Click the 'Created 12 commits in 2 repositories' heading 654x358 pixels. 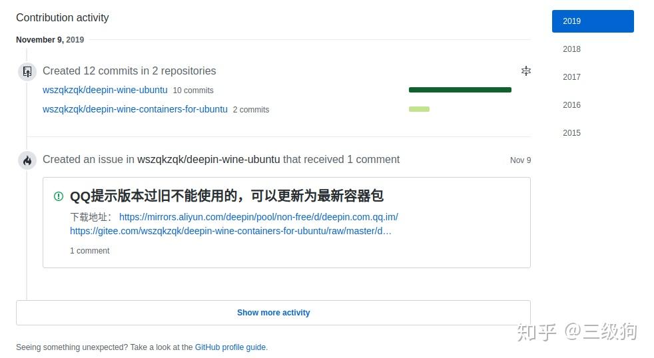(x=129, y=71)
